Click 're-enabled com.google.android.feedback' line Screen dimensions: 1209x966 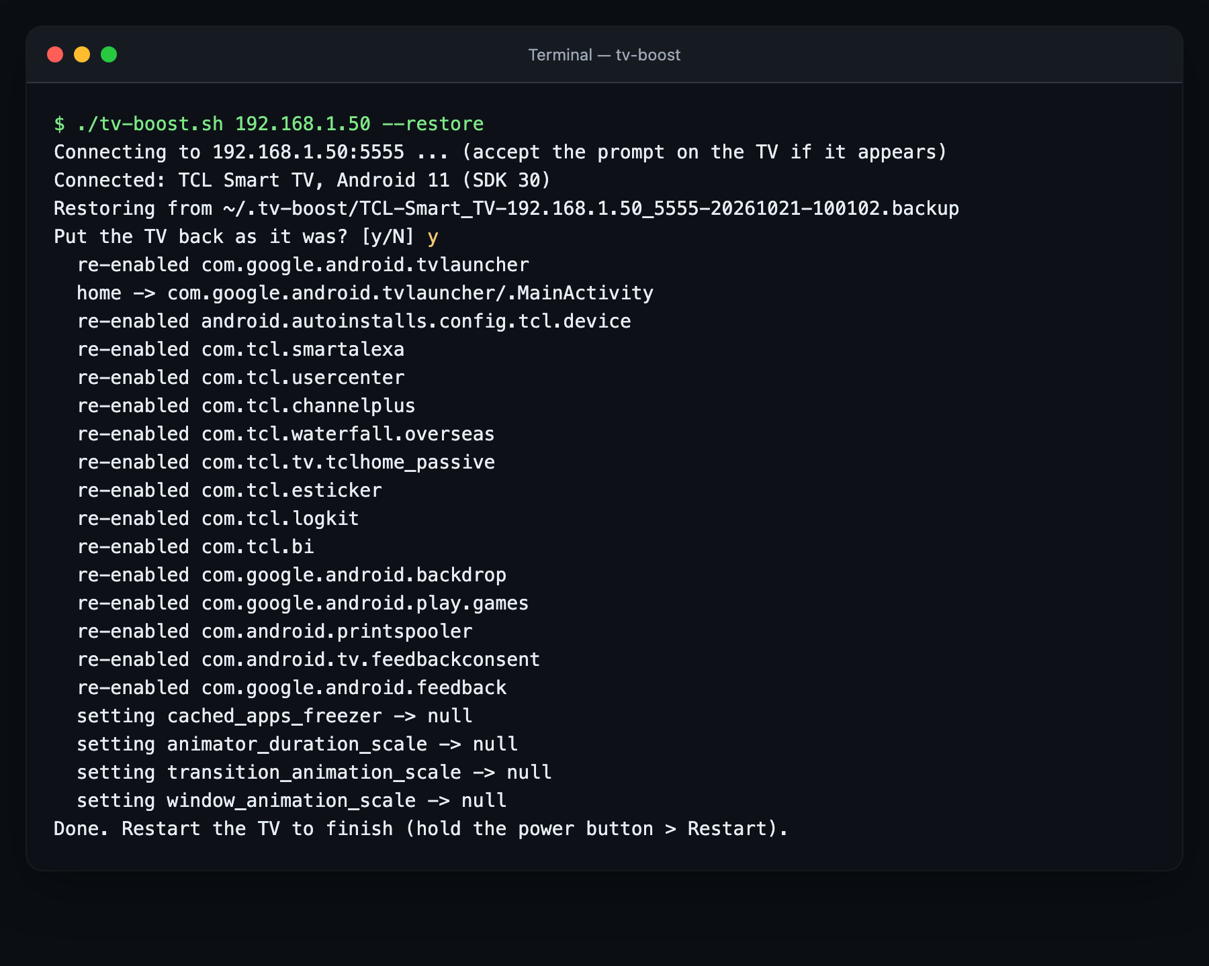(x=292, y=688)
